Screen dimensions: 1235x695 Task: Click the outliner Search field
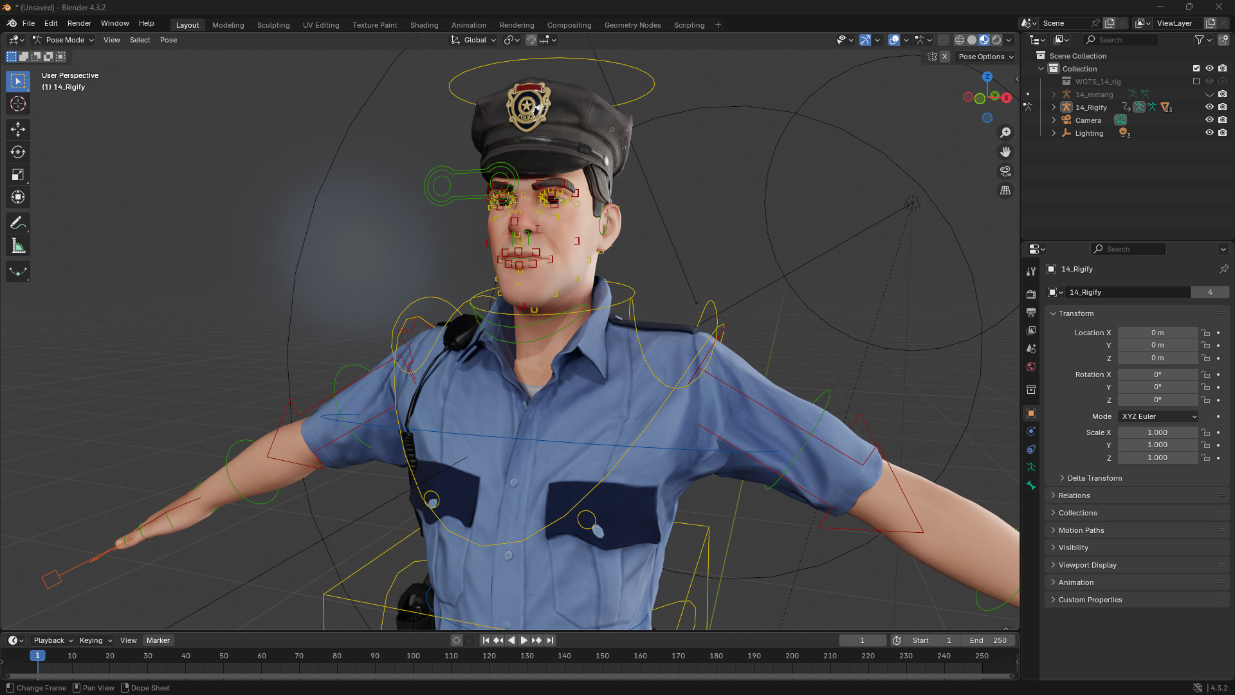(x=1121, y=40)
